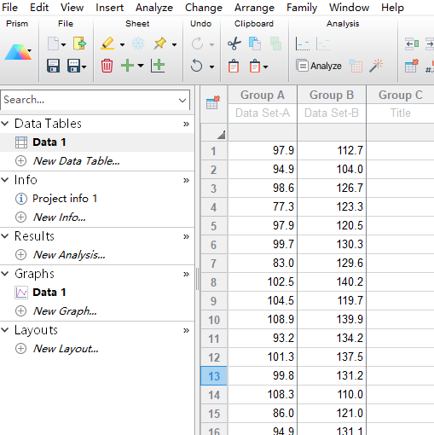Click double chevron beside Results

(x=186, y=236)
